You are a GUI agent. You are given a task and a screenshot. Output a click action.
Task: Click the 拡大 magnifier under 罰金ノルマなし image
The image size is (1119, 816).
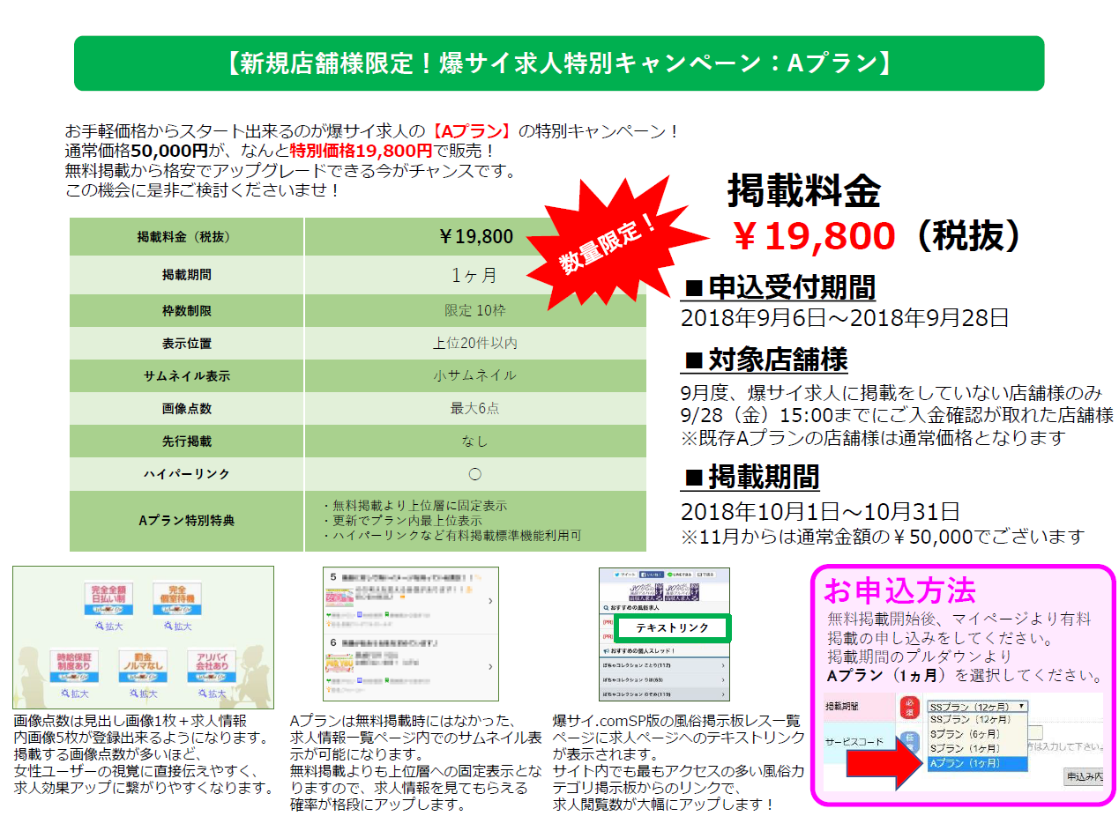point(145,694)
